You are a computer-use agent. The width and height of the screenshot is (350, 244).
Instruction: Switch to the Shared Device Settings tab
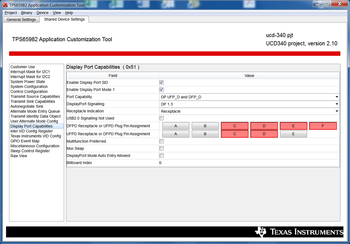(x=64, y=19)
